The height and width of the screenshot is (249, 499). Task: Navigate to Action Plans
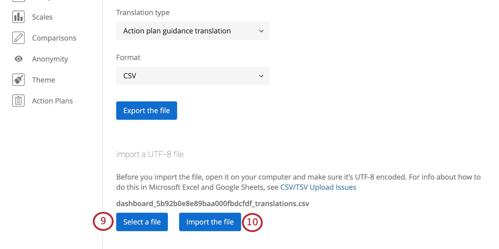click(52, 101)
